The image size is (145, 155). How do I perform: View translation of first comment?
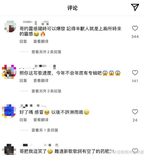click(41, 41)
